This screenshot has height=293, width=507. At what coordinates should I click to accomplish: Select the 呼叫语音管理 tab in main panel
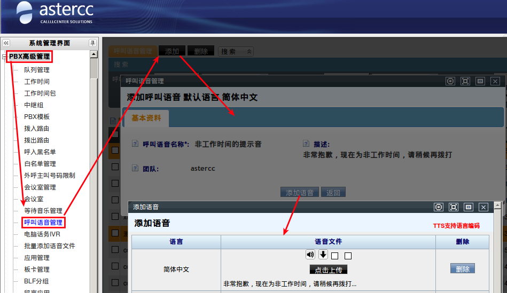(x=133, y=51)
